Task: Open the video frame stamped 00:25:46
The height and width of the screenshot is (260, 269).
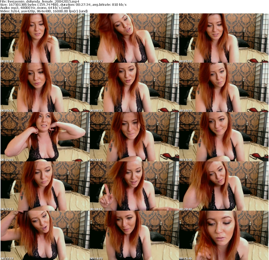Action: point(224,236)
